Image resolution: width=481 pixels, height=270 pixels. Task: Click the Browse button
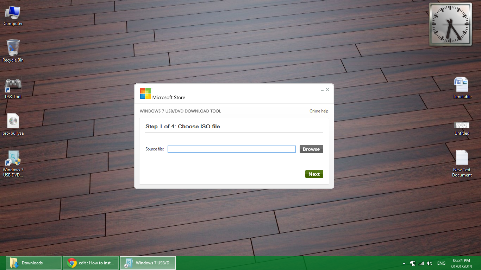tap(311, 149)
